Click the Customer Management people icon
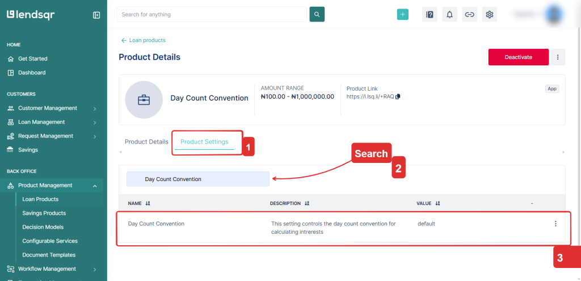This screenshot has width=581, height=281. coord(11,108)
